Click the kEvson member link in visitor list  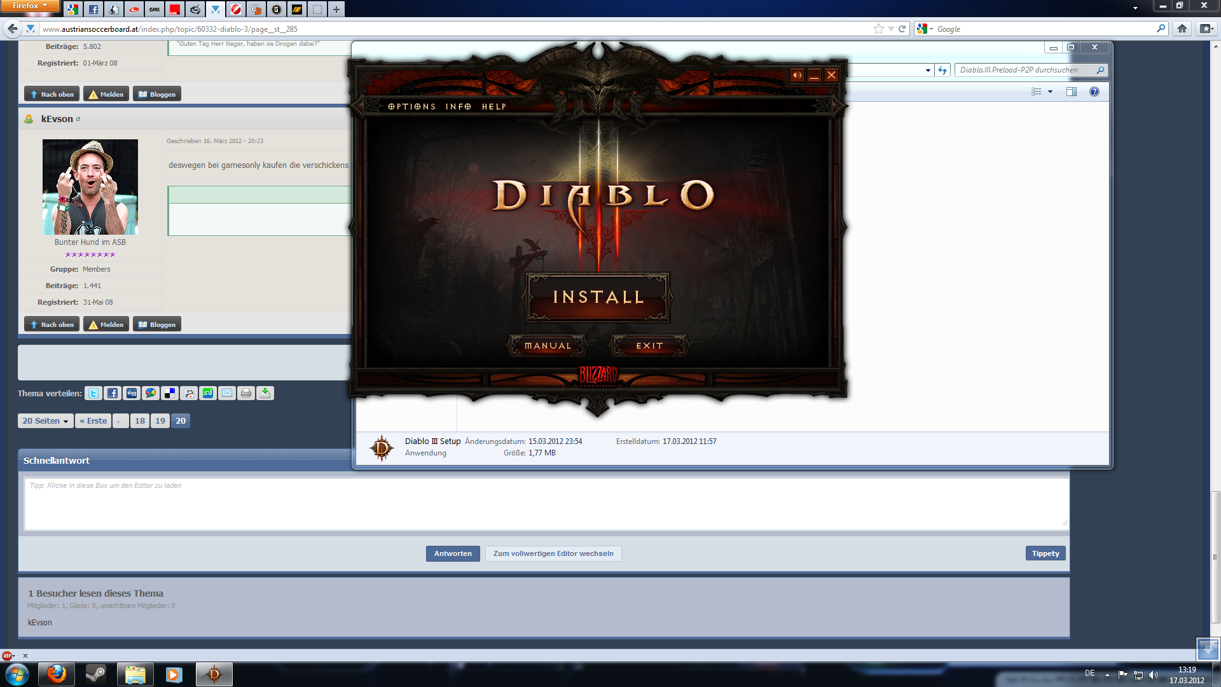tap(40, 623)
